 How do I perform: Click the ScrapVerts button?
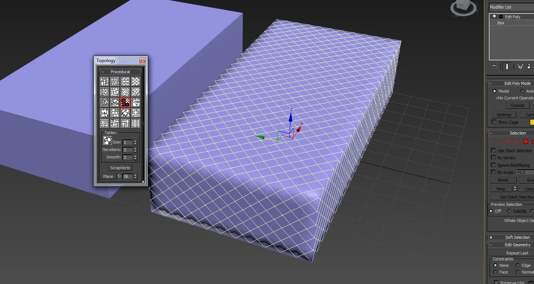click(120, 167)
